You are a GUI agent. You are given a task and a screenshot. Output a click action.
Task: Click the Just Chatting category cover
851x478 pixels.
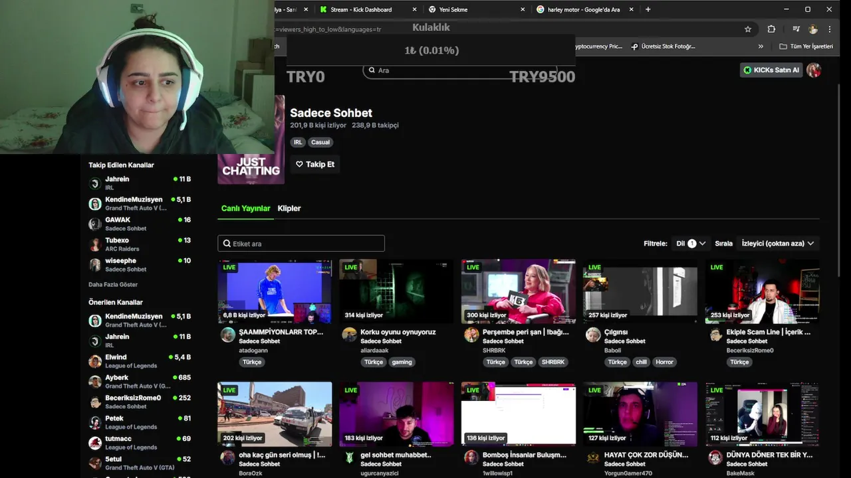click(251, 139)
